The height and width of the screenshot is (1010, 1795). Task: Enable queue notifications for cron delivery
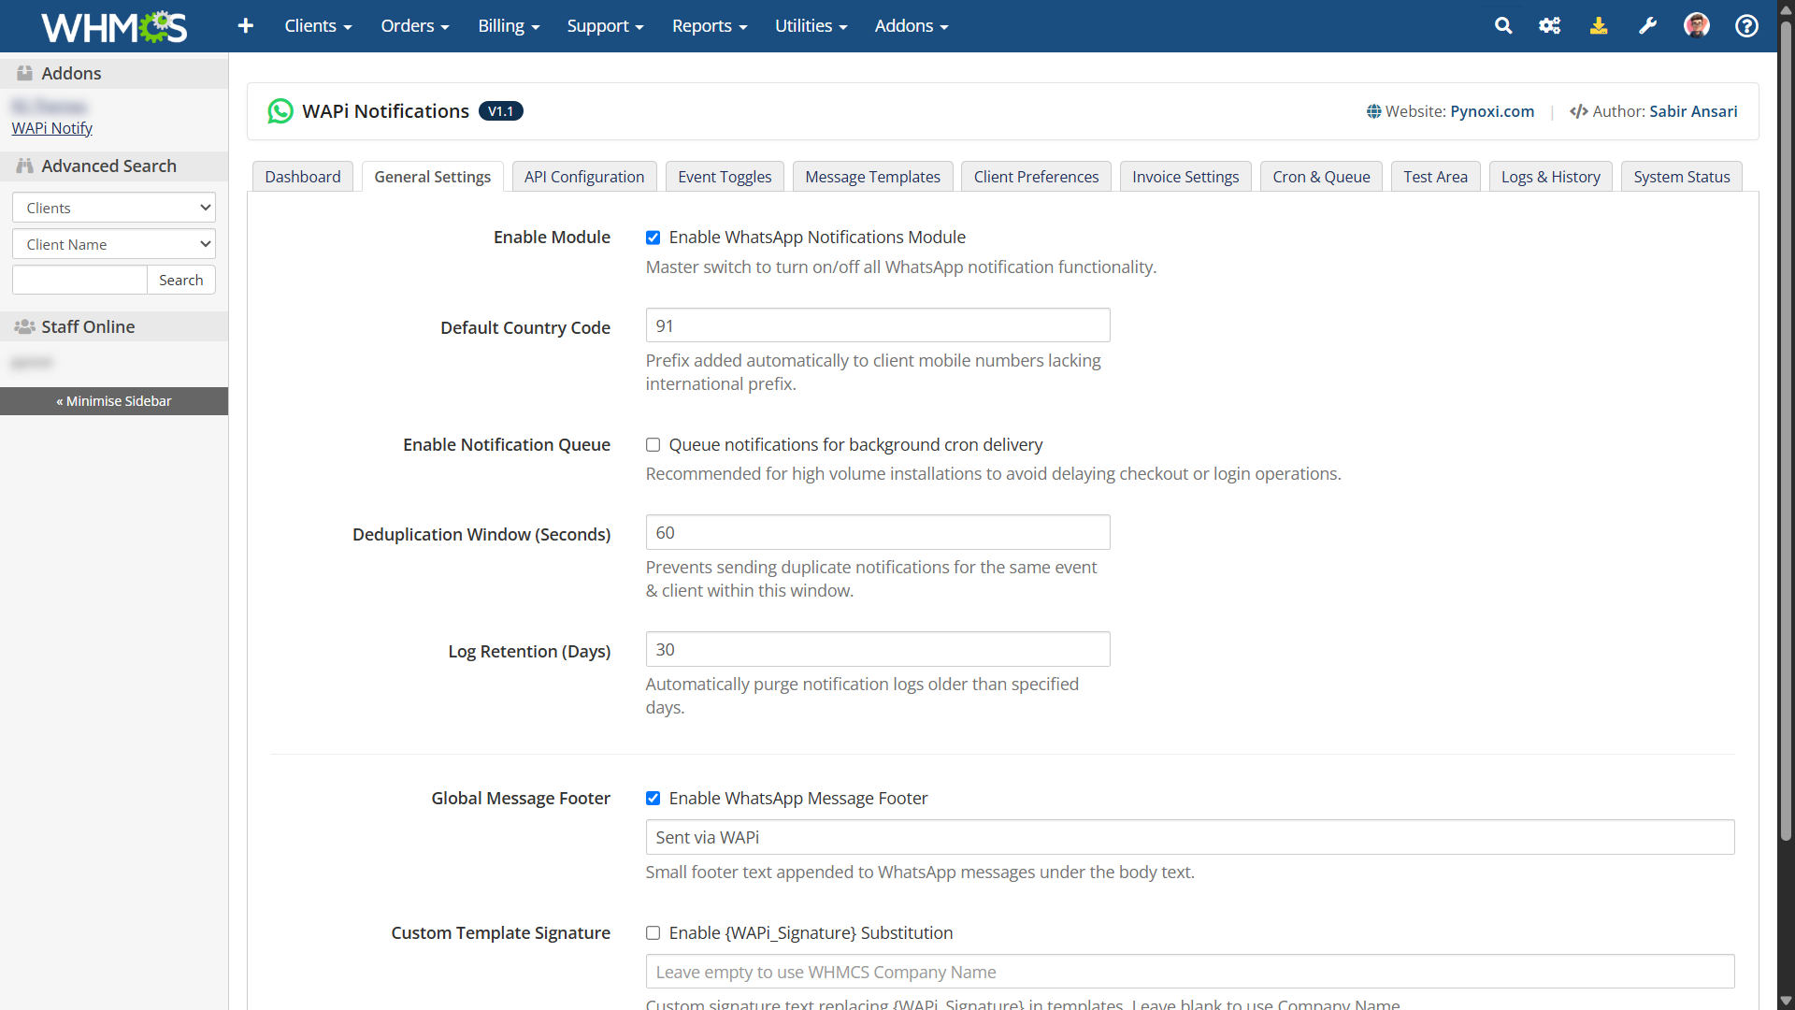653,445
